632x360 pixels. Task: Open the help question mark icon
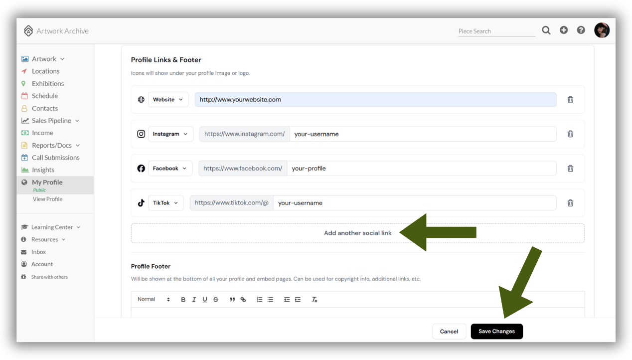click(x=581, y=30)
